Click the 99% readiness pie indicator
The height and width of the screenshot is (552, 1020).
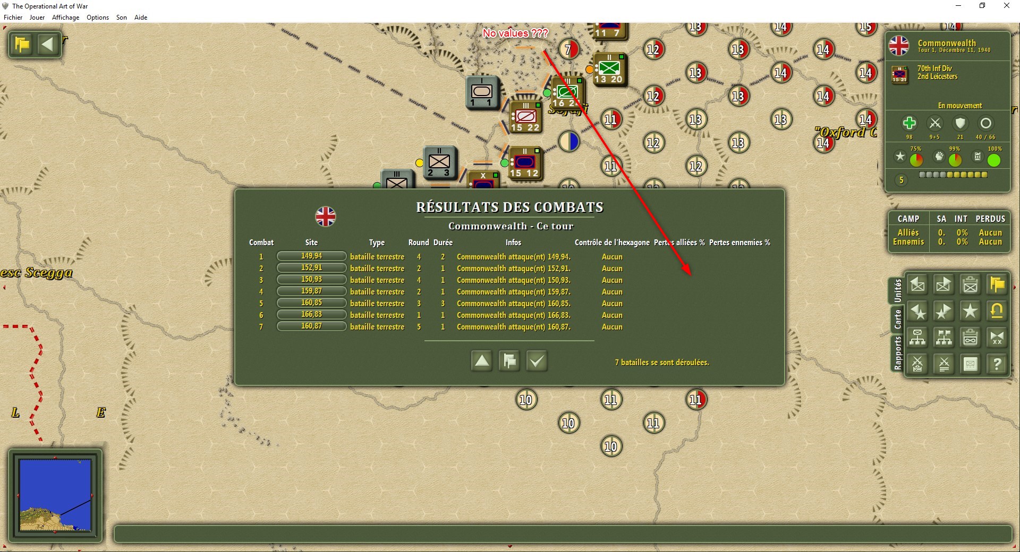(x=955, y=160)
